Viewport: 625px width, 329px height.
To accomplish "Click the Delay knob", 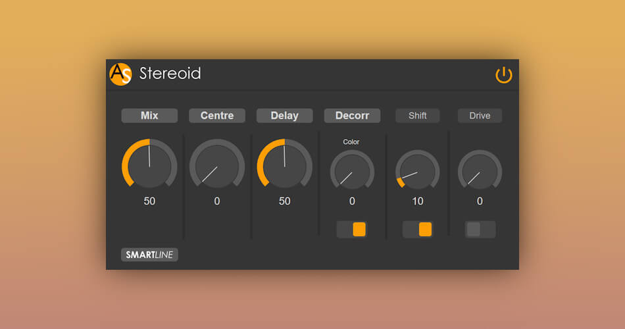I will pos(285,163).
